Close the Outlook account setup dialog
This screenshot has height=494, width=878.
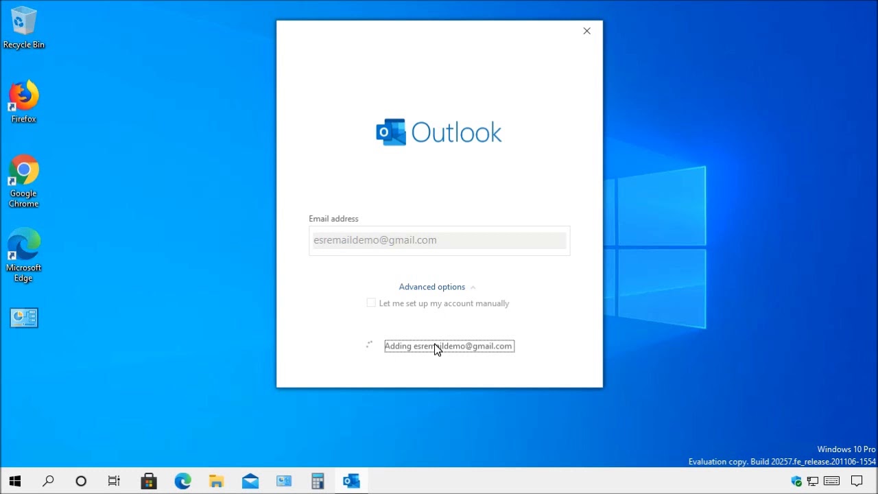point(586,31)
